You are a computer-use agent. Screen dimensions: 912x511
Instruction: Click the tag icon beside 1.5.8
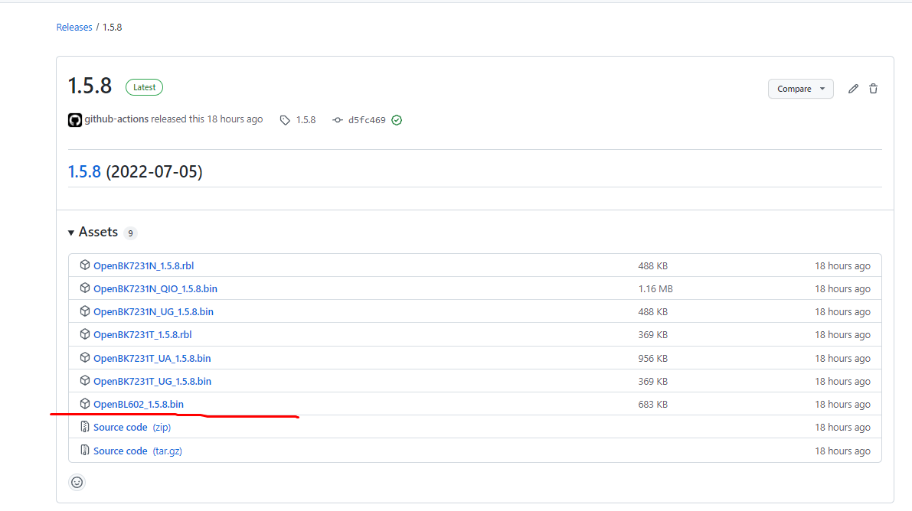point(284,120)
